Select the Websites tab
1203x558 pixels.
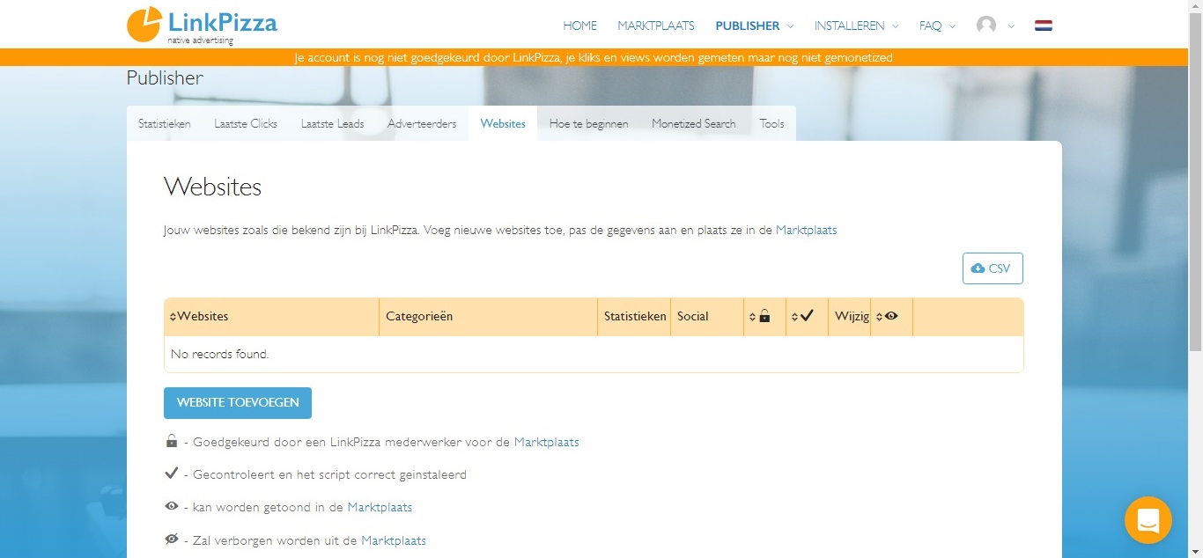click(503, 123)
